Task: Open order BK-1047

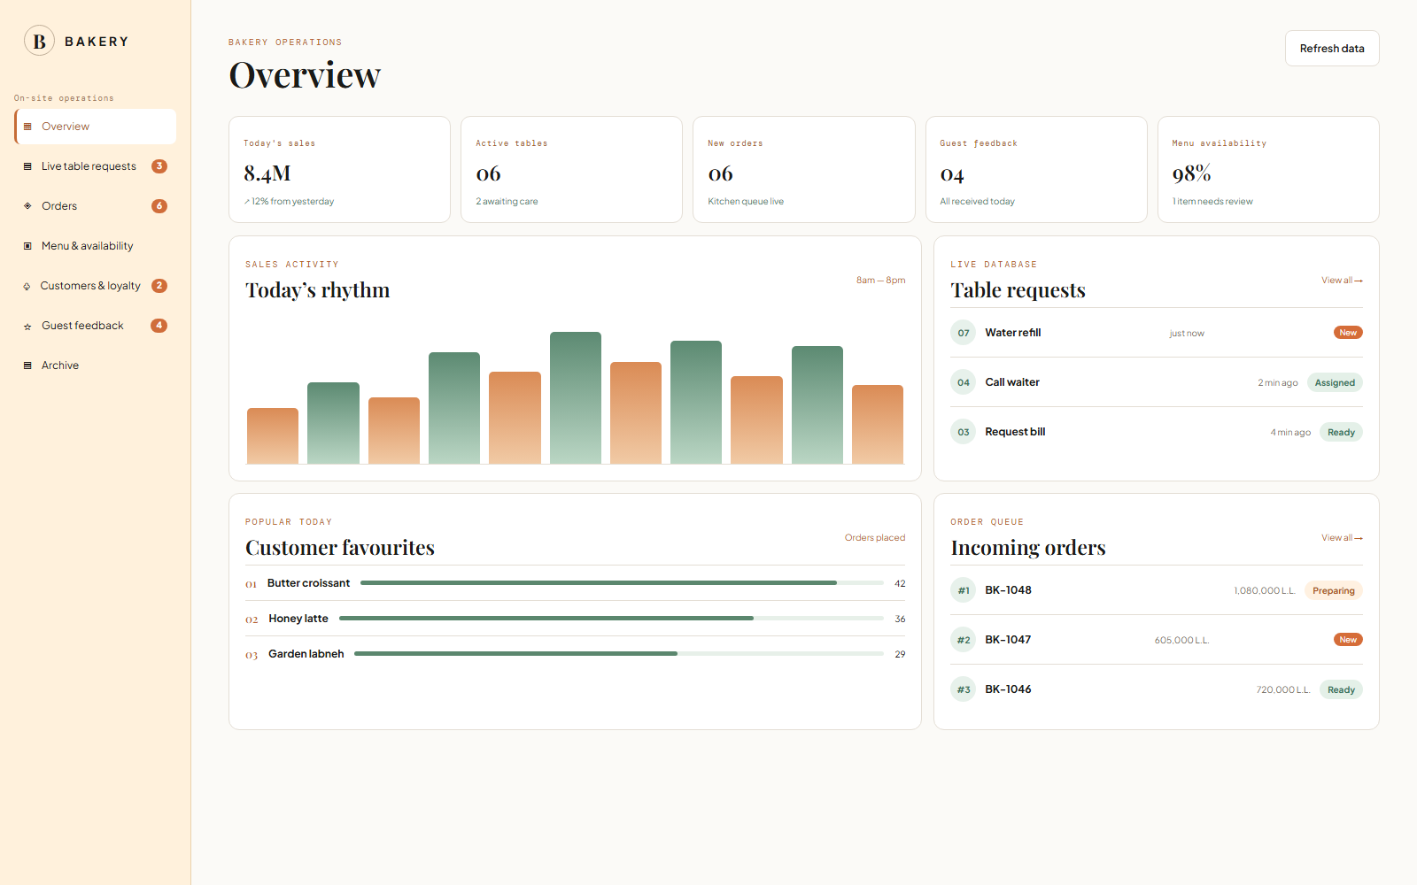Action: [1157, 640]
